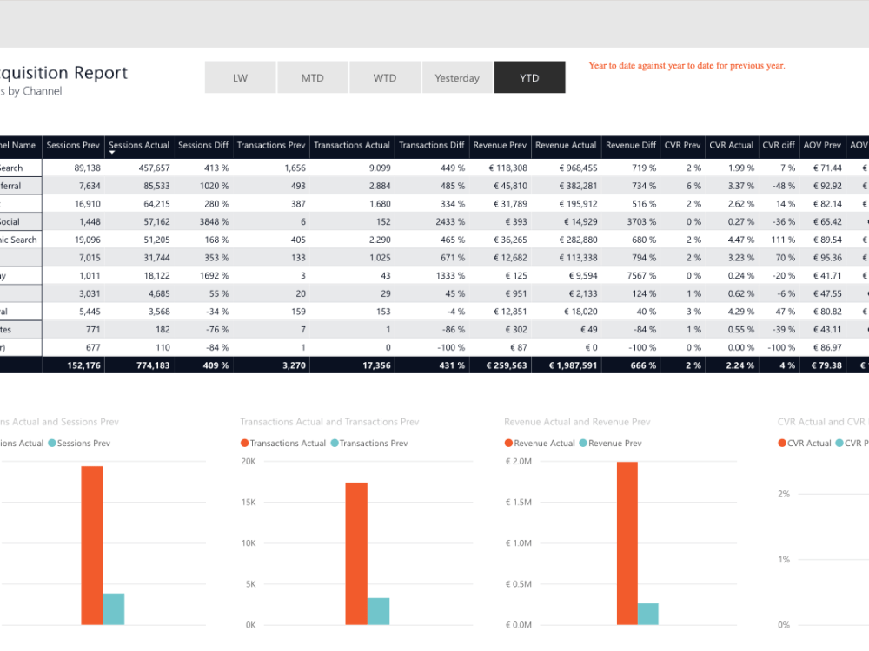Click the teal dot beside Transactions Prev legend
The width and height of the screenshot is (869, 651).
(334, 443)
